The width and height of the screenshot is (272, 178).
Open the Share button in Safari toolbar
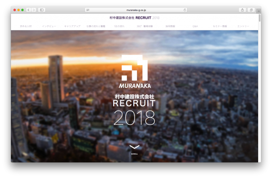242,10
